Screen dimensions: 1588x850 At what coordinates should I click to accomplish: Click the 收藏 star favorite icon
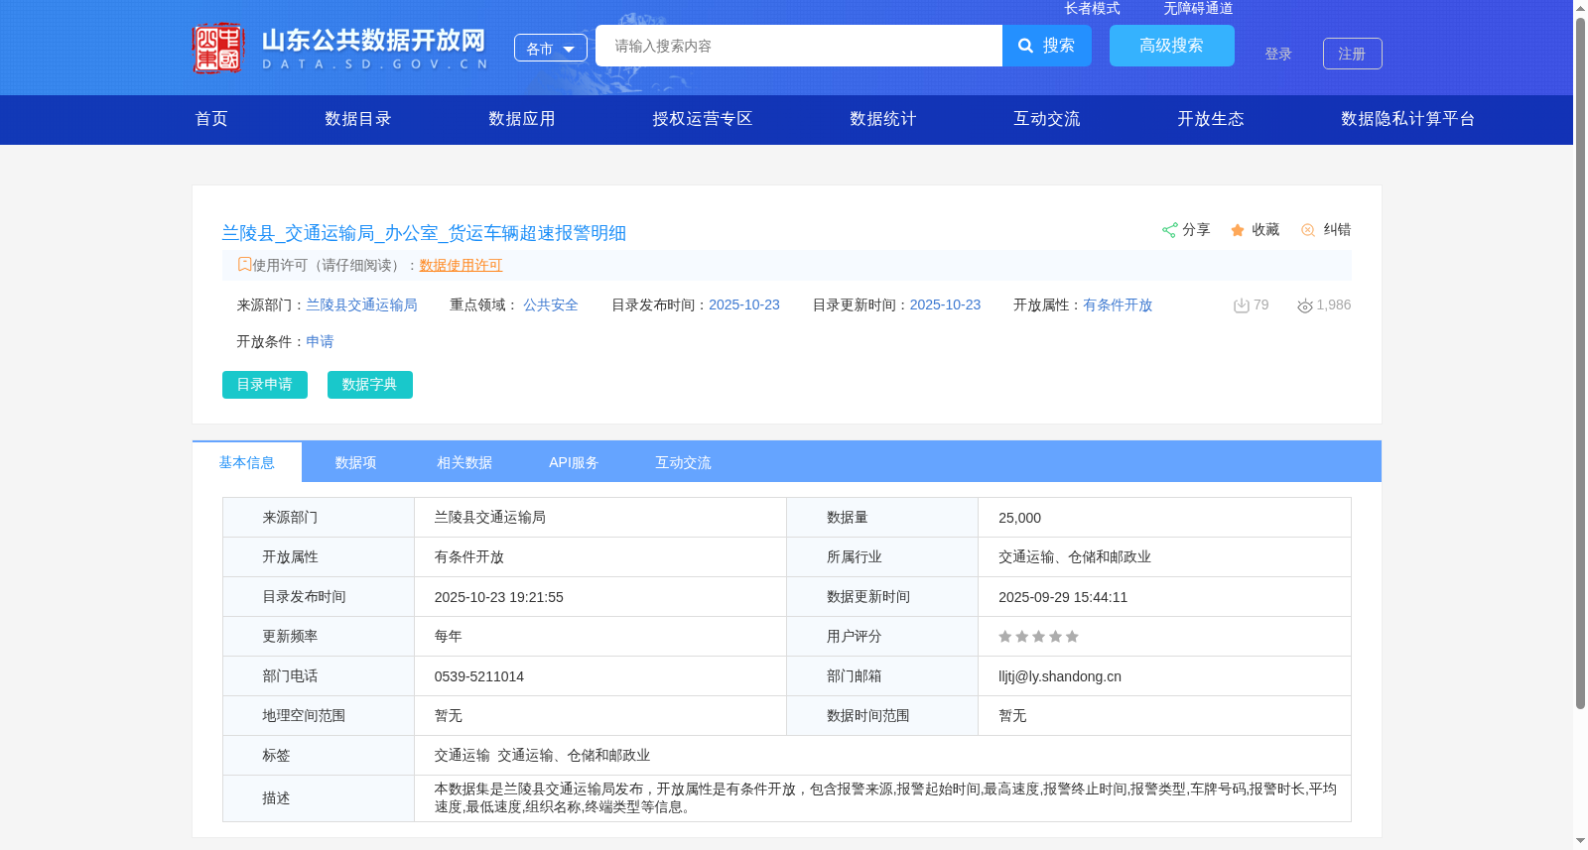point(1238,230)
